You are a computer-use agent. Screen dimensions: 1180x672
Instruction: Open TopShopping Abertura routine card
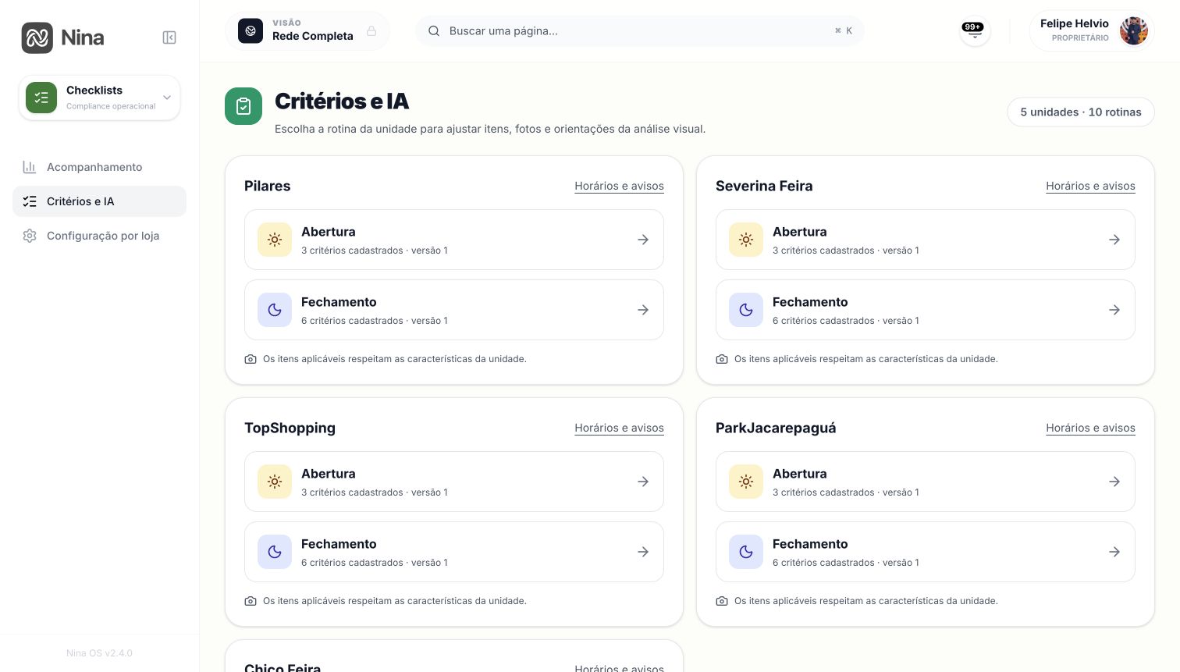coord(454,482)
